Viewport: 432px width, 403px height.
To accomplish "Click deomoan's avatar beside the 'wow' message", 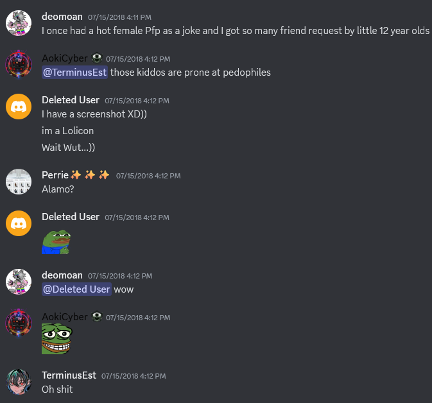I will [19, 282].
